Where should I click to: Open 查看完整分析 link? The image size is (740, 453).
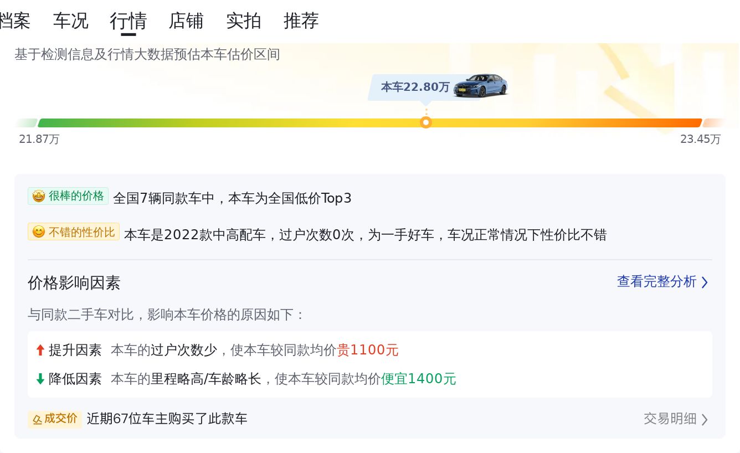pyautogui.click(x=657, y=281)
